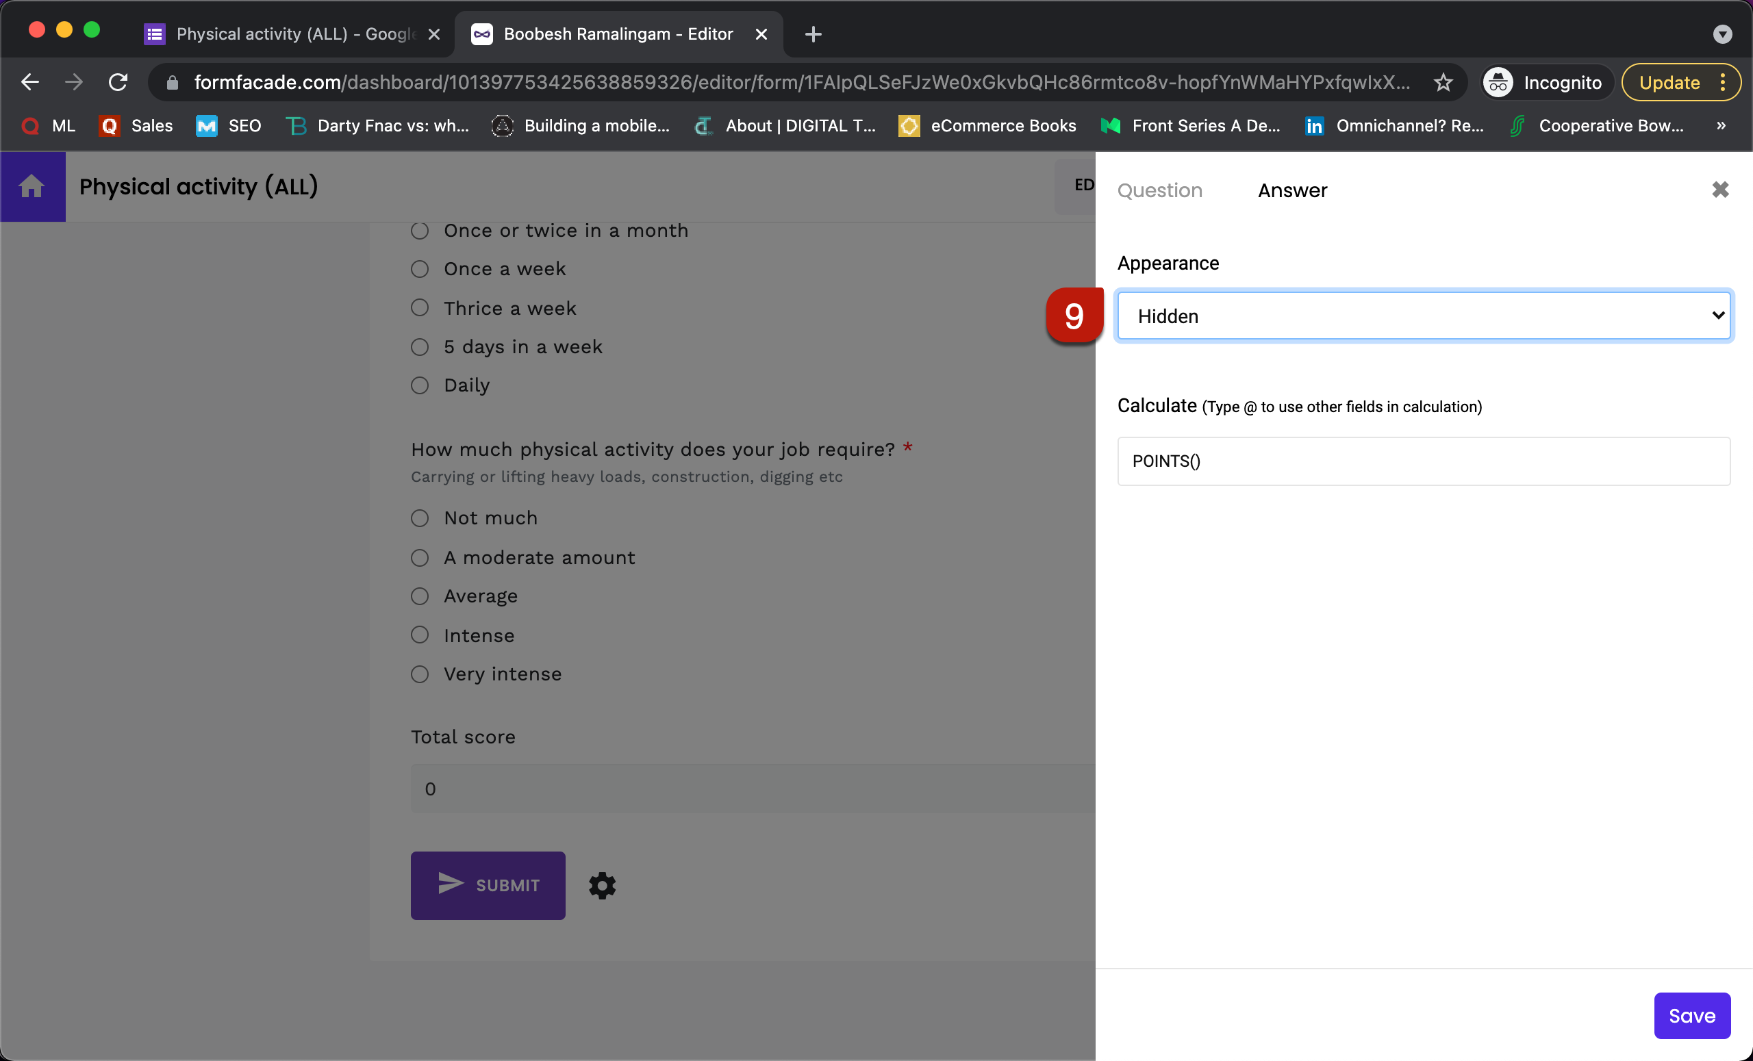Screen dimensions: 1753x1061
Task: Reload the current page
Action: [118, 81]
